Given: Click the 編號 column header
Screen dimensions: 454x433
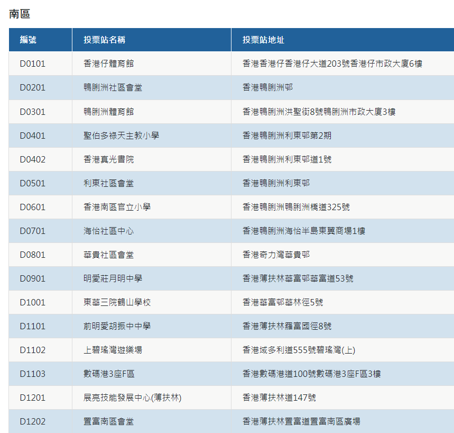Looking at the screenshot, I should pyautogui.click(x=28, y=40).
